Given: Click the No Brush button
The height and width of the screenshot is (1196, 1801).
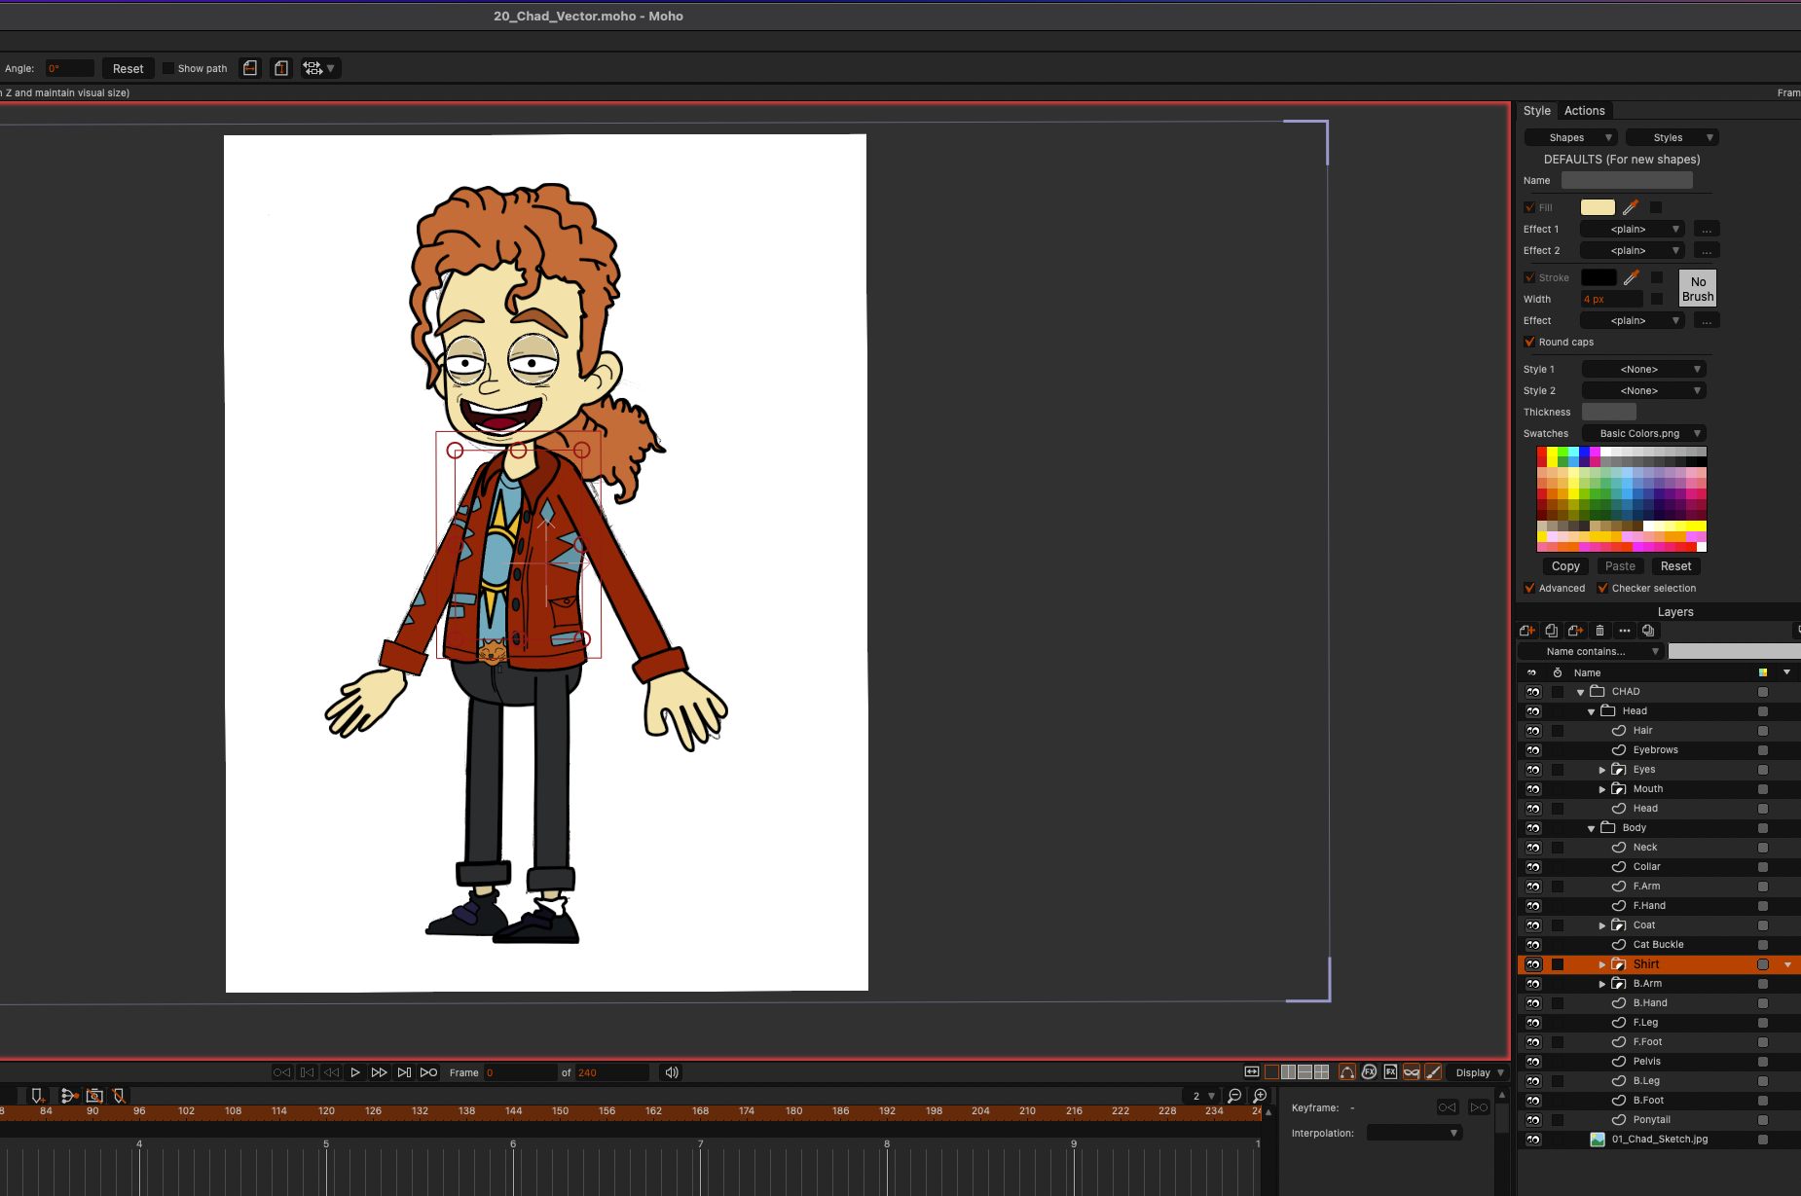Looking at the screenshot, I should click(1698, 289).
